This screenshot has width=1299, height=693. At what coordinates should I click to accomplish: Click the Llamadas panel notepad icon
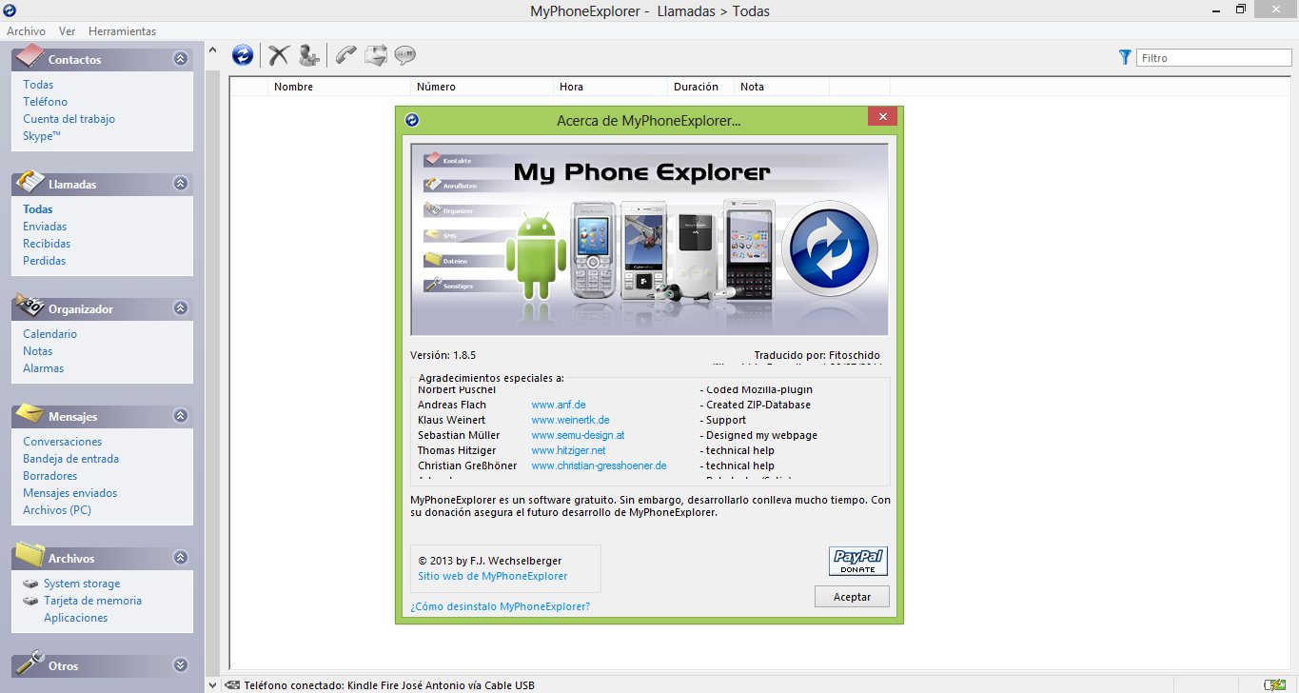click(x=30, y=181)
